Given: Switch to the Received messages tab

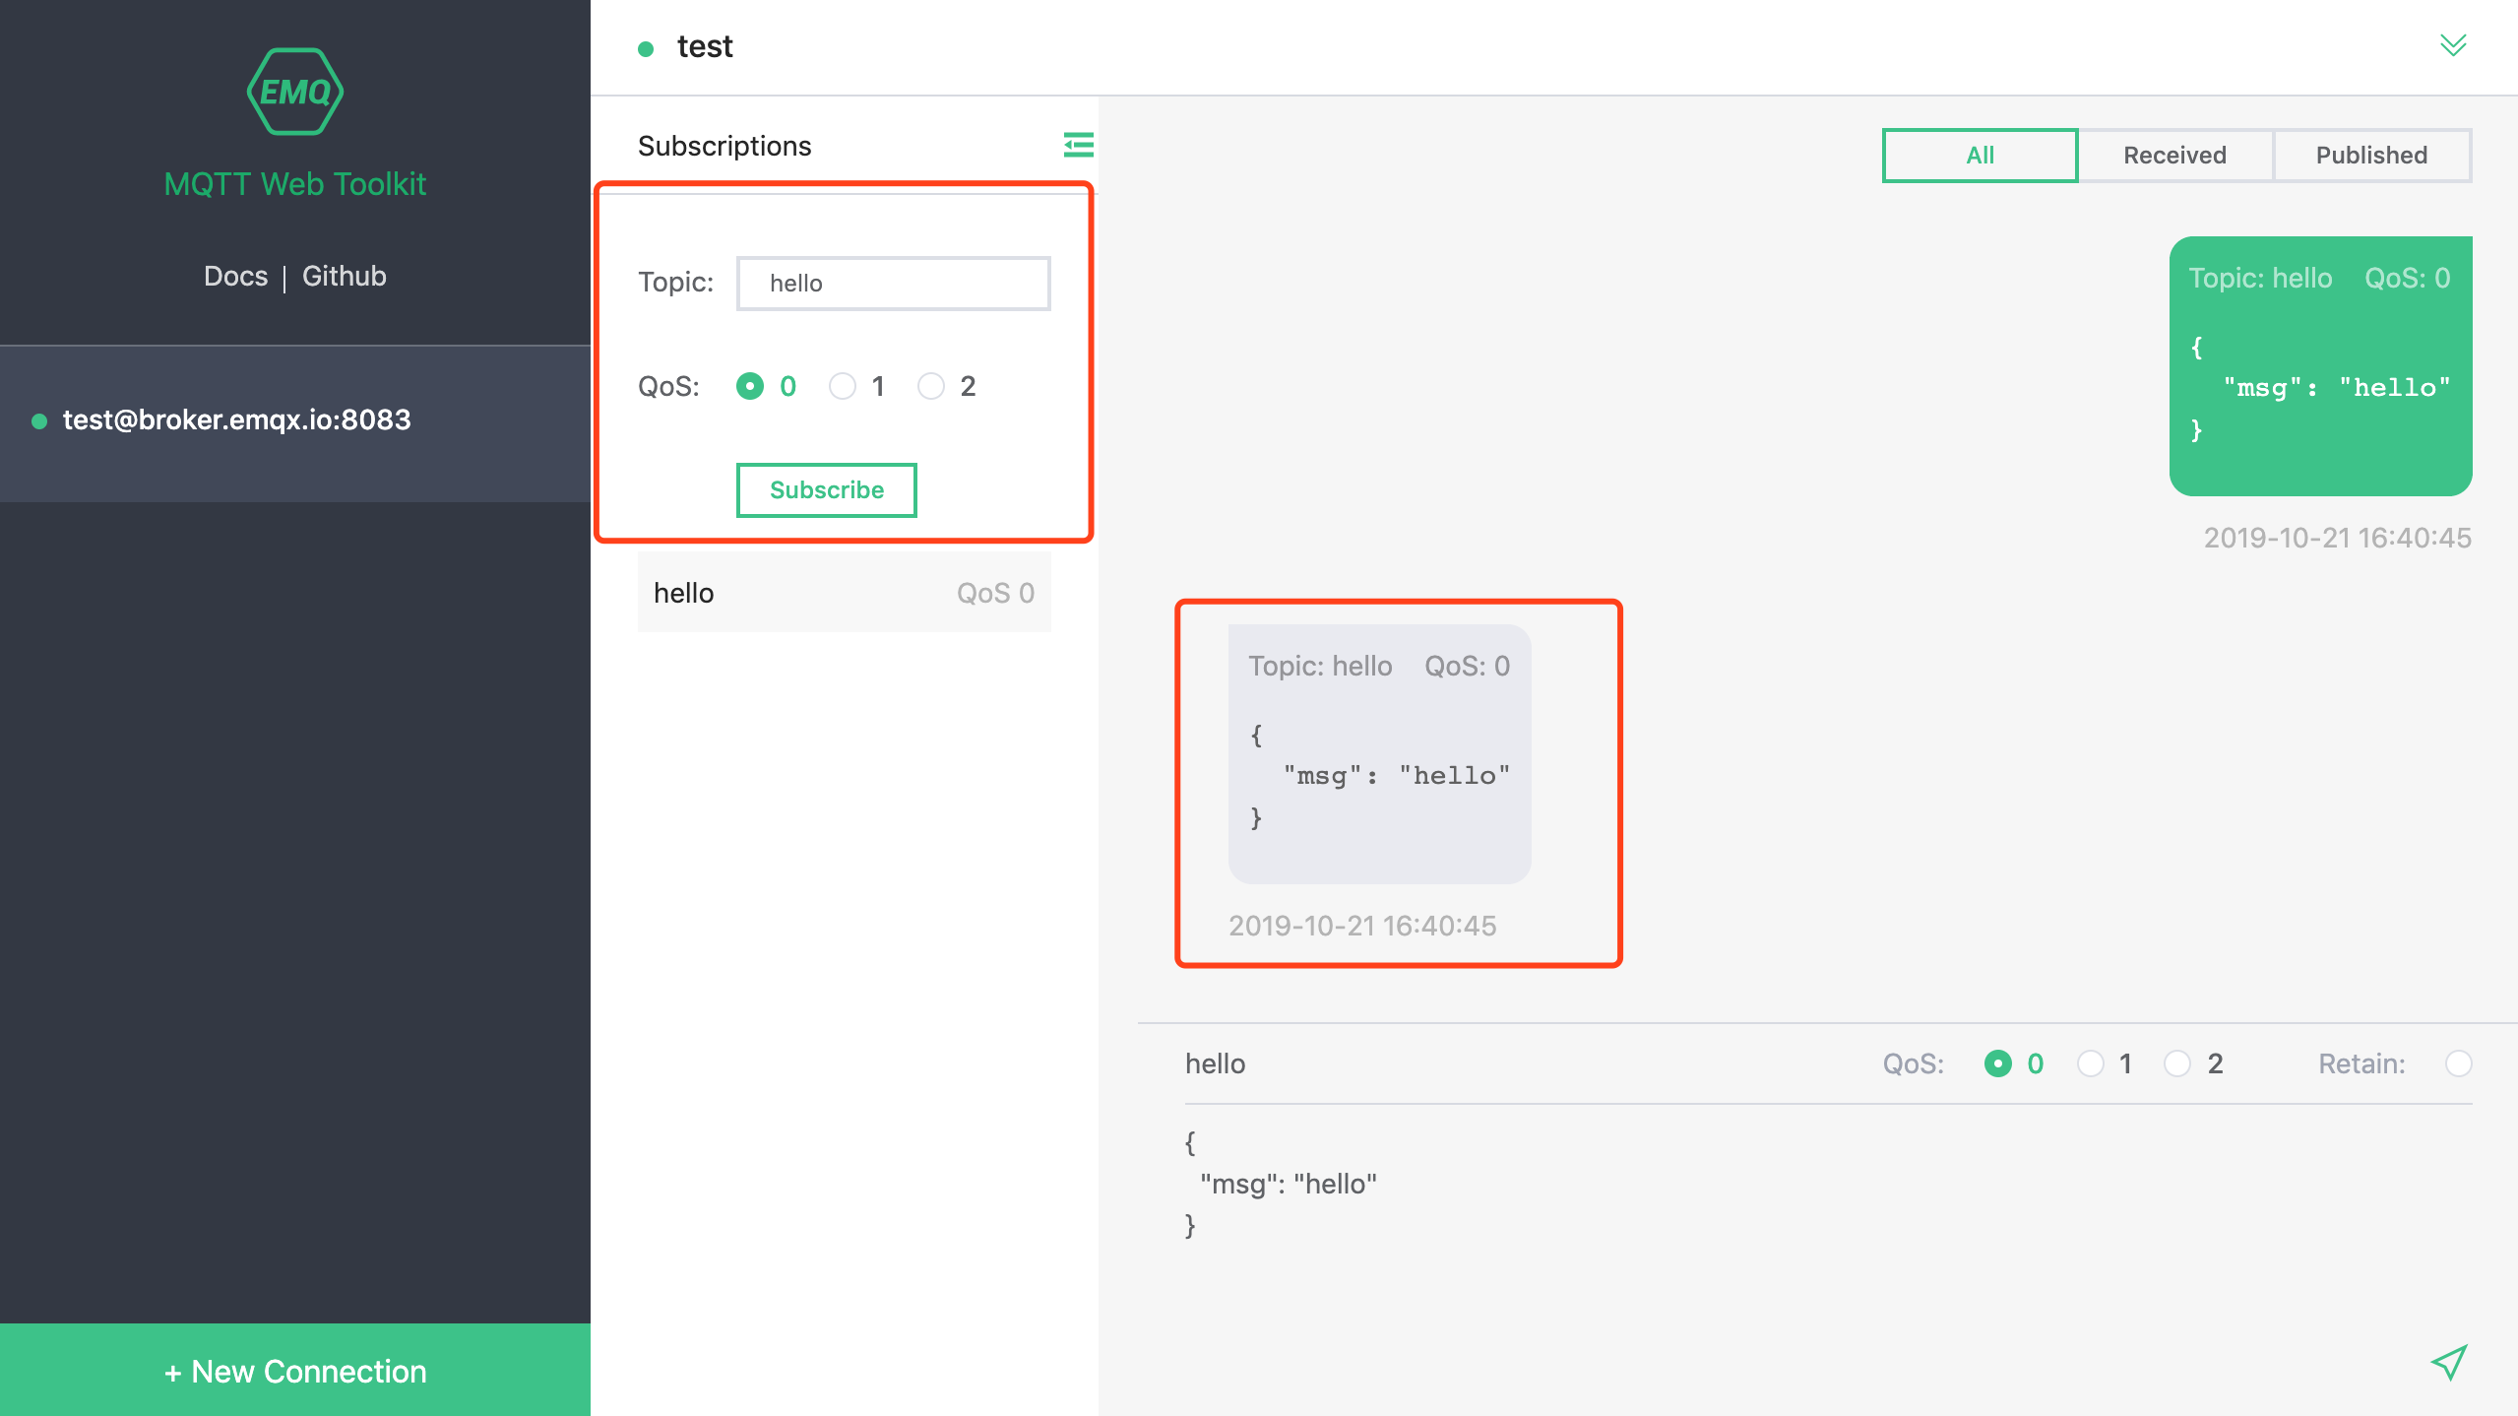Looking at the screenshot, I should 2175,154.
